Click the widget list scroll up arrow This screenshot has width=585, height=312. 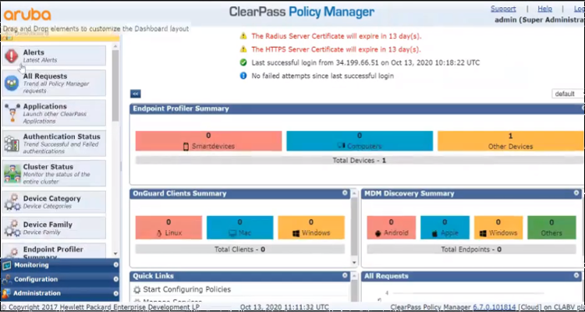pos(115,47)
